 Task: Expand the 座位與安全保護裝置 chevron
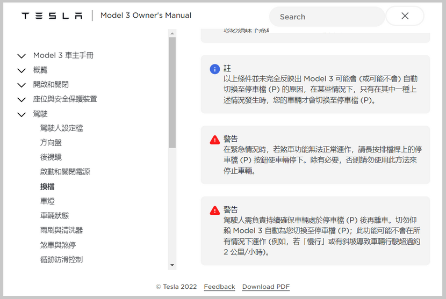point(21,99)
